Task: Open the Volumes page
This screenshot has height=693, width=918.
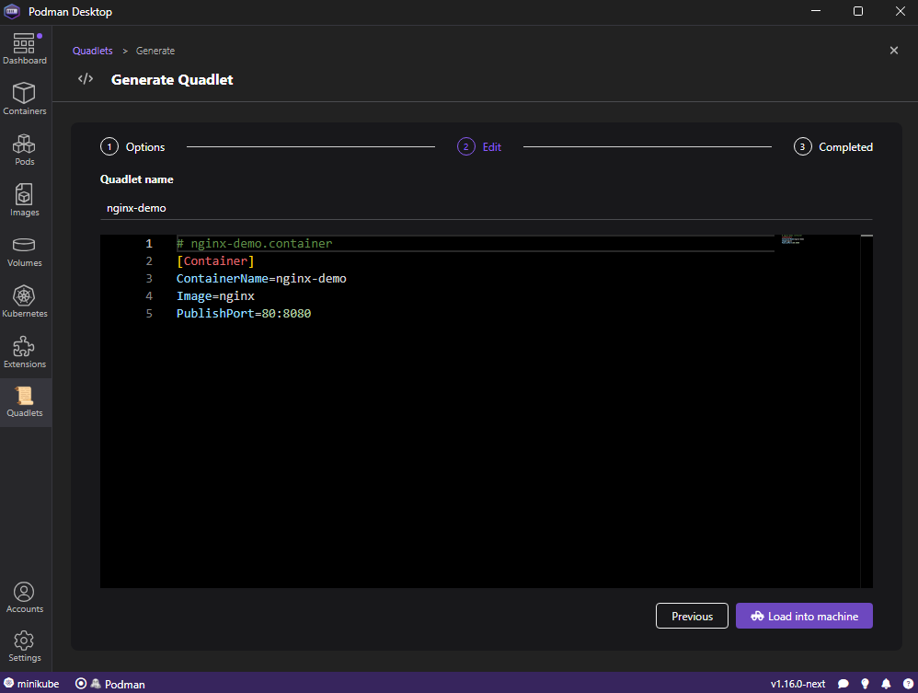Action: coord(25,250)
